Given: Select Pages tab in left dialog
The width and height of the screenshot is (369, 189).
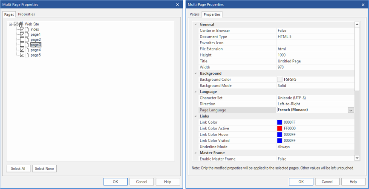Looking at the screenshot, I should click(9, 14).
